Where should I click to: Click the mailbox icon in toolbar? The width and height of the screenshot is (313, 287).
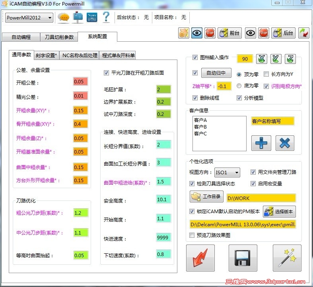pyautogui.click(x=78, y=17)
